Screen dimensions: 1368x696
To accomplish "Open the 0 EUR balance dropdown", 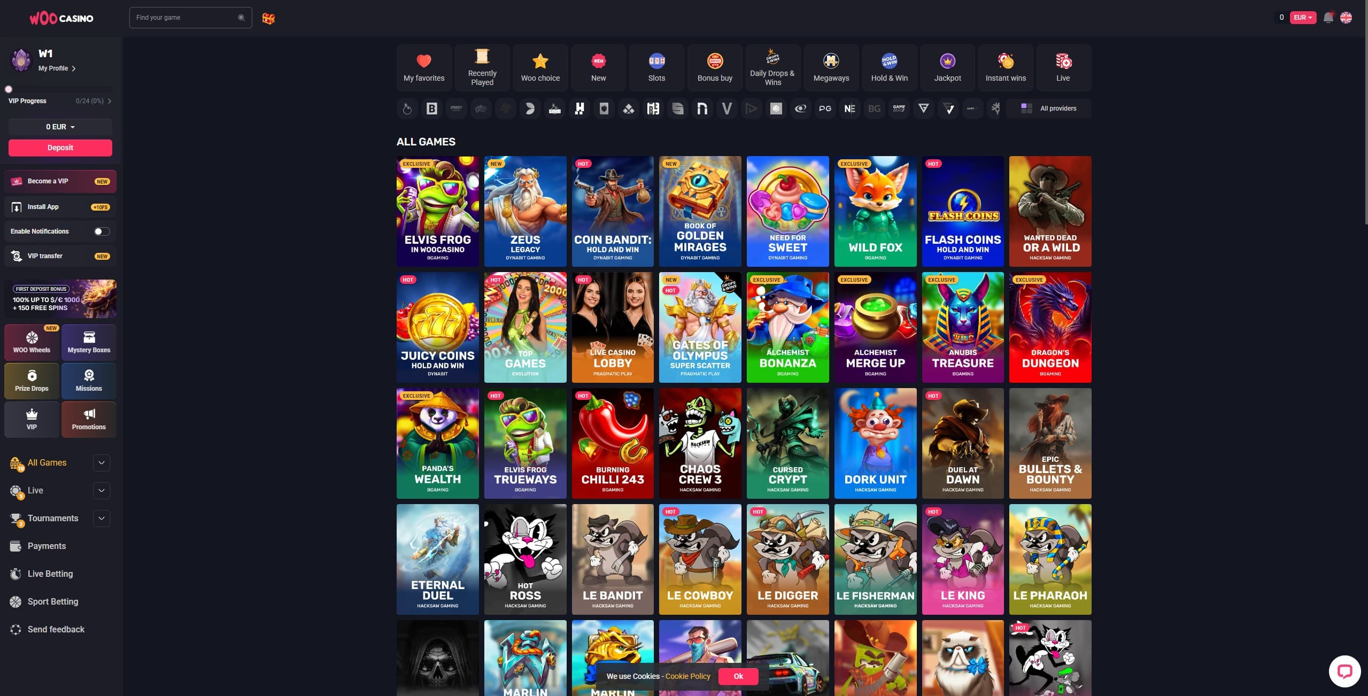I will (x=60, y=127).
